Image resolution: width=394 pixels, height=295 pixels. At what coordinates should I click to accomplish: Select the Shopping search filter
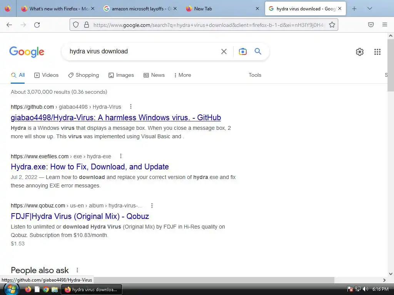point(83,75)
